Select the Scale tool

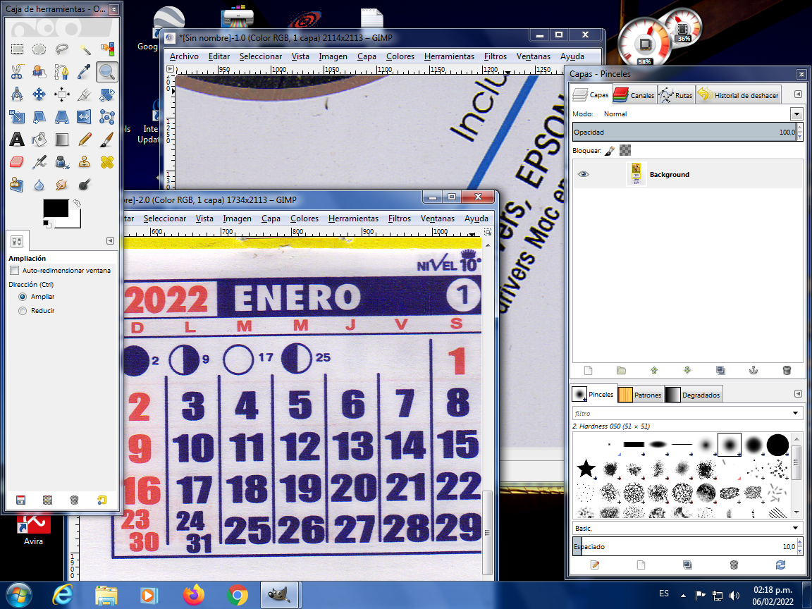point(17,117)
